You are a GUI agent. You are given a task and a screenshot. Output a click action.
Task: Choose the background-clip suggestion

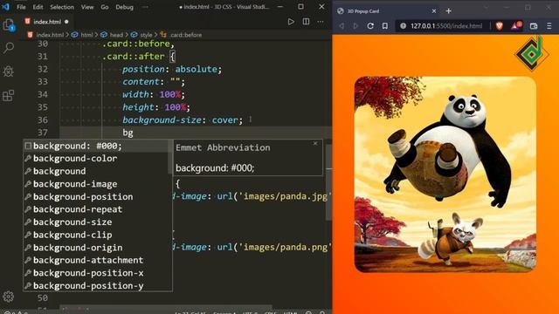tap(97, 235)
